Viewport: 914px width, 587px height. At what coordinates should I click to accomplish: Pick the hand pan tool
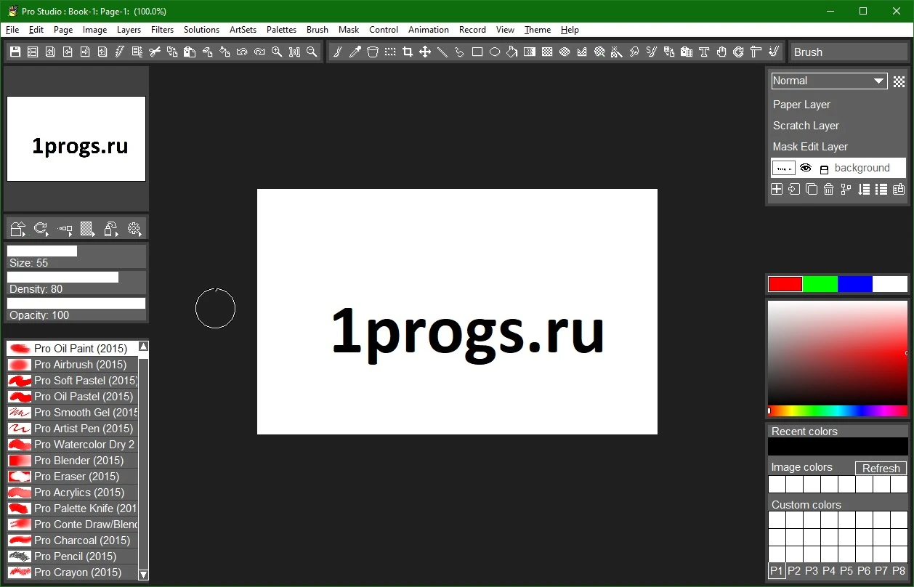(x=721, y=52)
